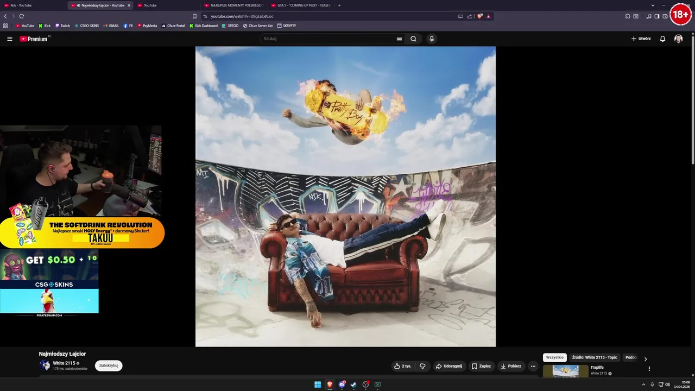Open the account avatar menu

tap(678, 39)
